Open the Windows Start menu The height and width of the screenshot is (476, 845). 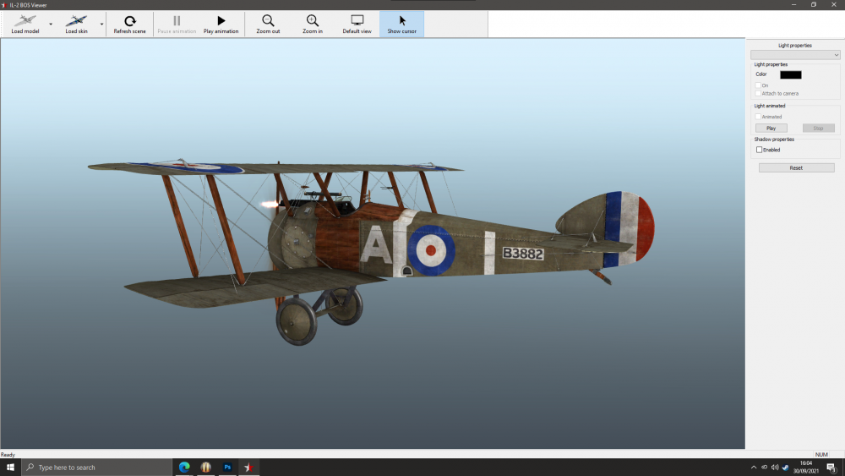click(10, 467)
